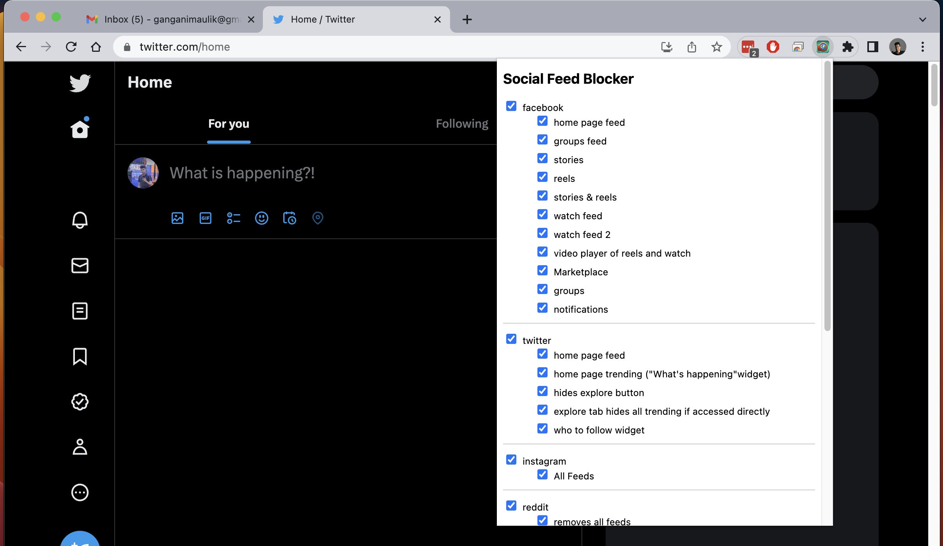Add a GIF to your tweet
The width and height of the screenshot is (943, 546).
pos(205,218)
